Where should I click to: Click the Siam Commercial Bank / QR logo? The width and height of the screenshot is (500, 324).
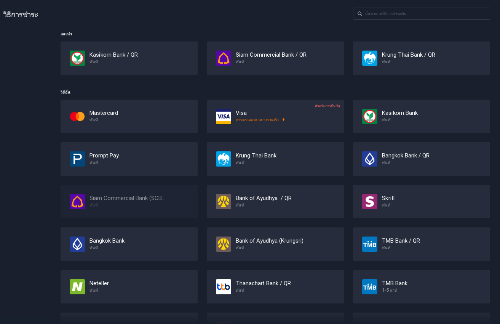click(224, 58)
